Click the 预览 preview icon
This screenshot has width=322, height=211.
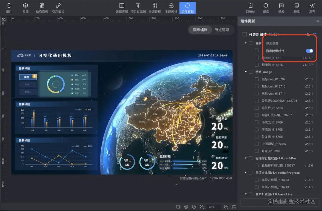(x=297, y=8)
